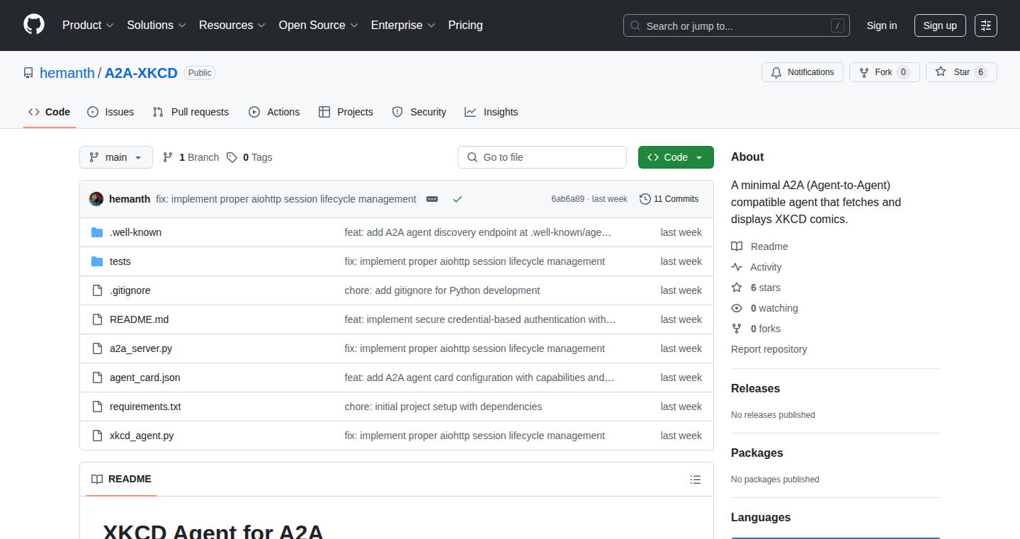View the 0 forks link

tap(756, 329)
